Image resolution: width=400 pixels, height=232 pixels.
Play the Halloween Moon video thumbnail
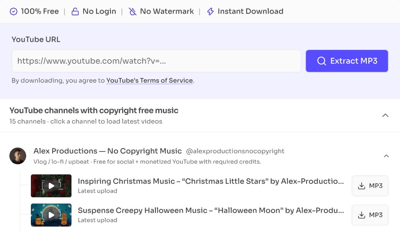pyautogui.click(x=51, y=215)
